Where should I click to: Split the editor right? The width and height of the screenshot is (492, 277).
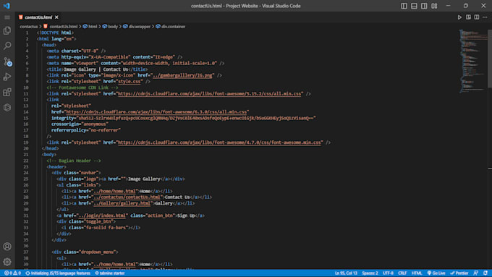click(477, 17)
